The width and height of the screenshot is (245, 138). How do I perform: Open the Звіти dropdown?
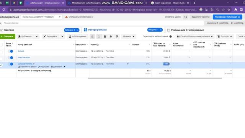click(x=241, y=36)
